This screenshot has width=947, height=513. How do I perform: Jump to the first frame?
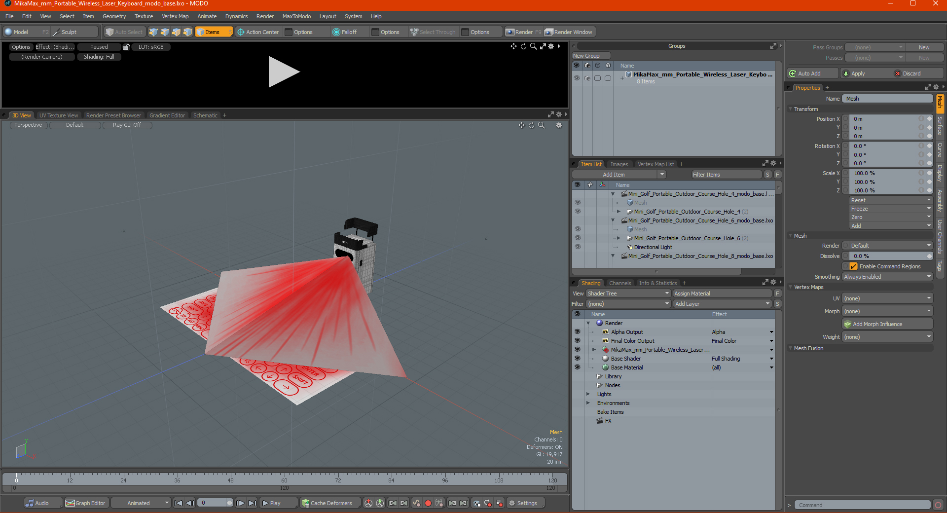point(179,503)
